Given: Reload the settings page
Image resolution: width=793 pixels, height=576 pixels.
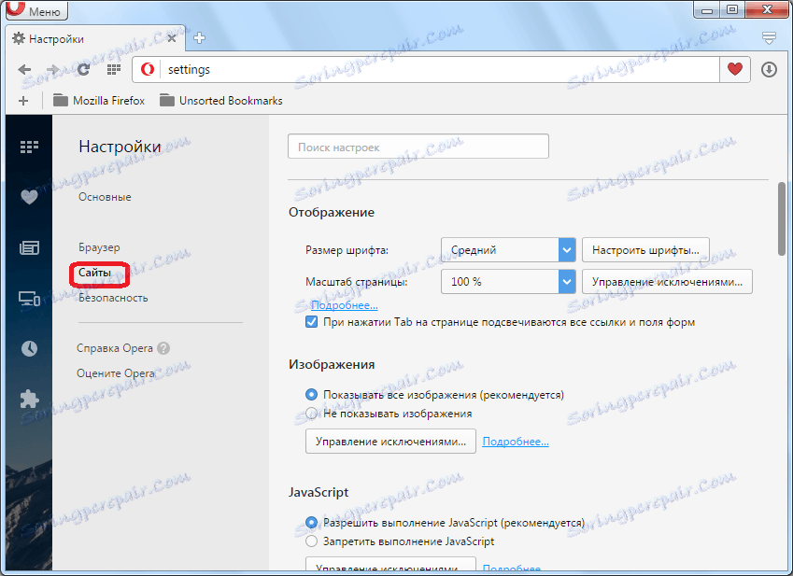Looking at the screenshot, I should click(83, 69).
